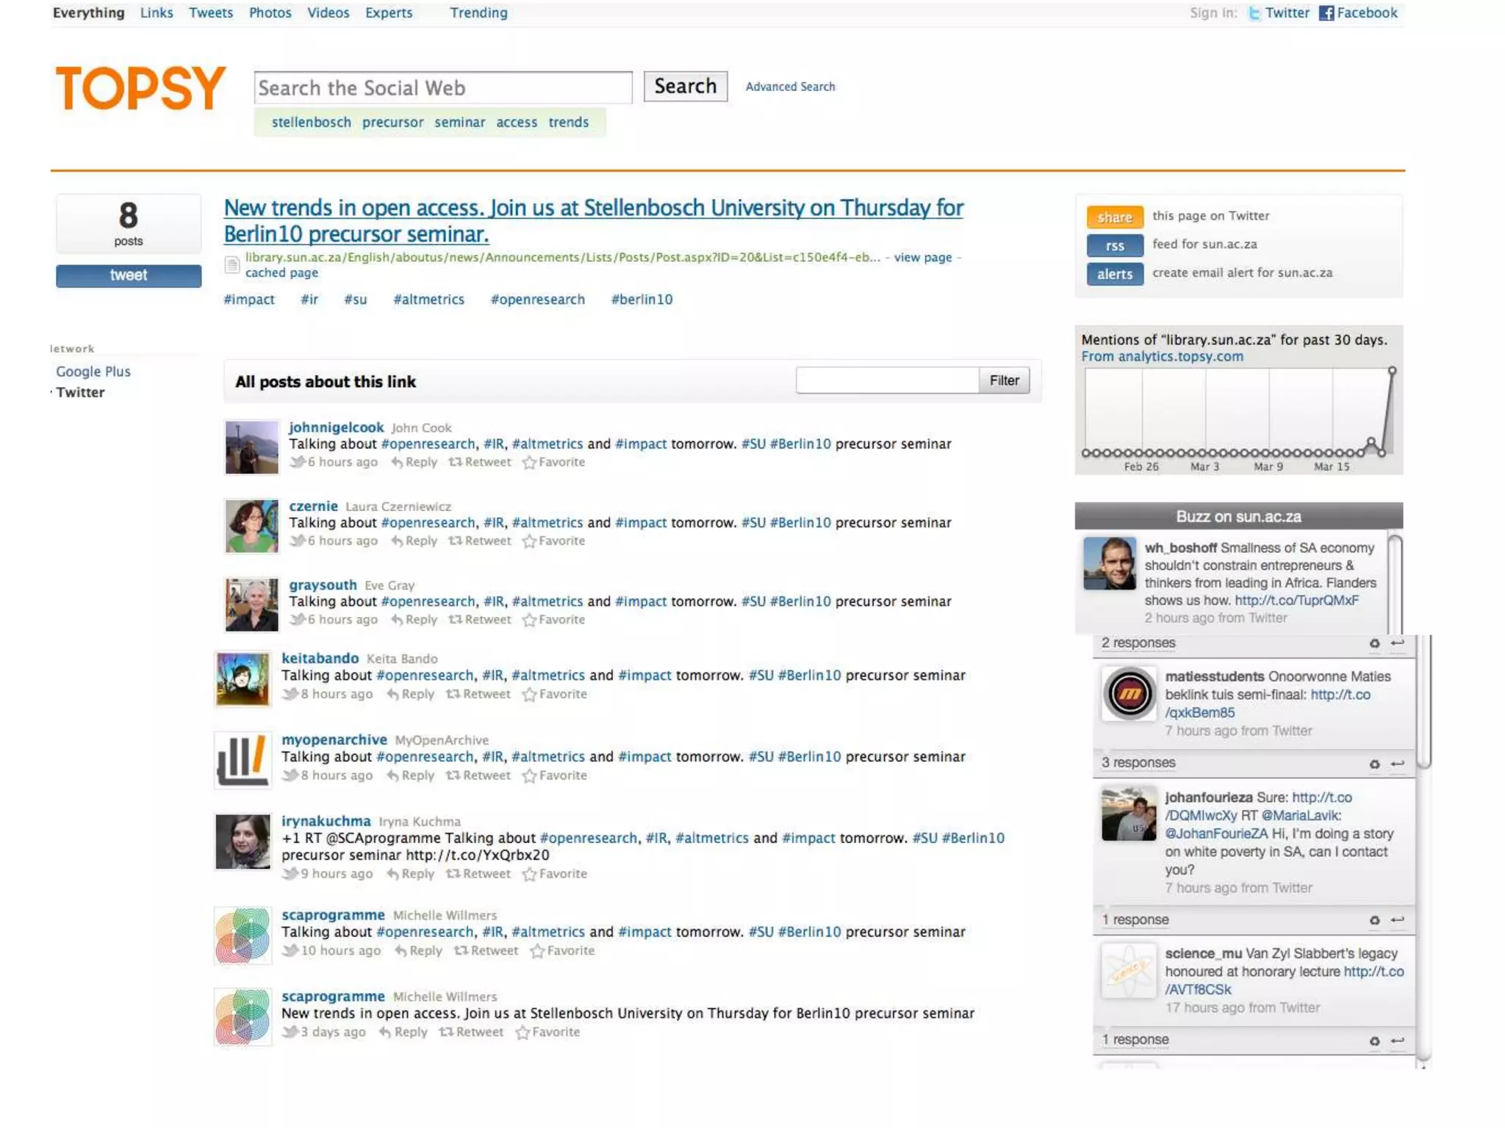This screenshot has width=1505, height=1128.
Task: Click Favorite star on czernie's post
Action: point(528,541)
